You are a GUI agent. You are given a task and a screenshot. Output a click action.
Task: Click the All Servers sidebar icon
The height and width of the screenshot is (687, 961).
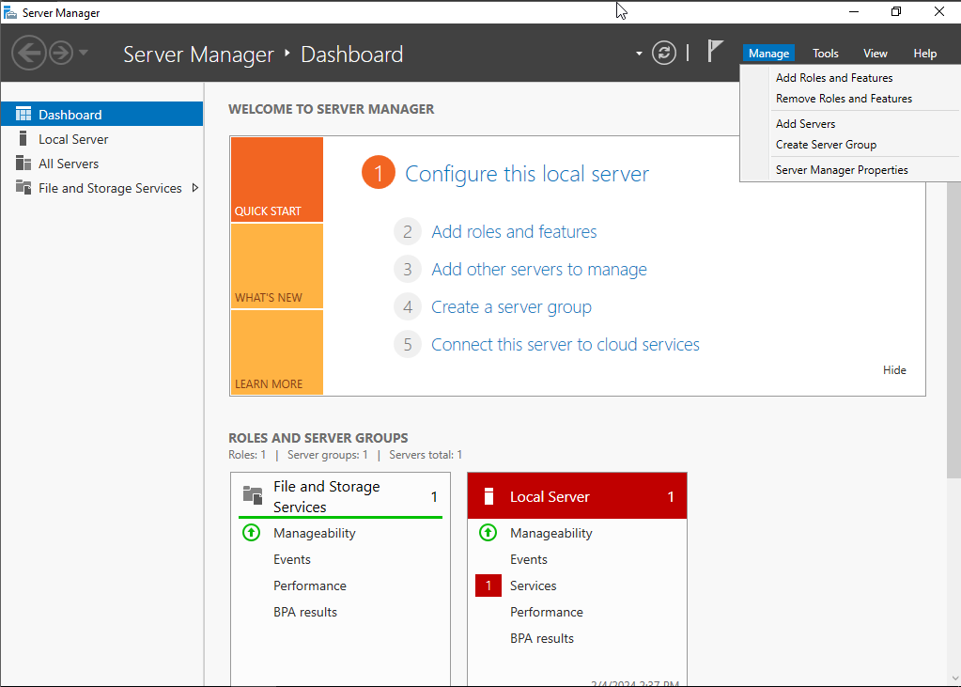23,164
